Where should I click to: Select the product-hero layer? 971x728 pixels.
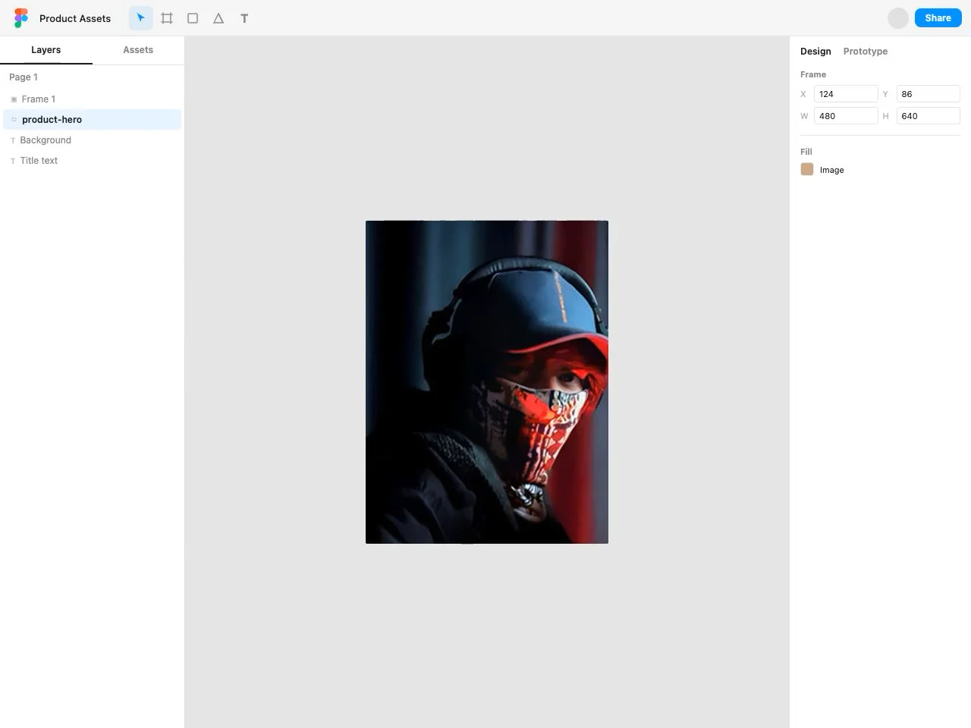(x=92, y=120)
